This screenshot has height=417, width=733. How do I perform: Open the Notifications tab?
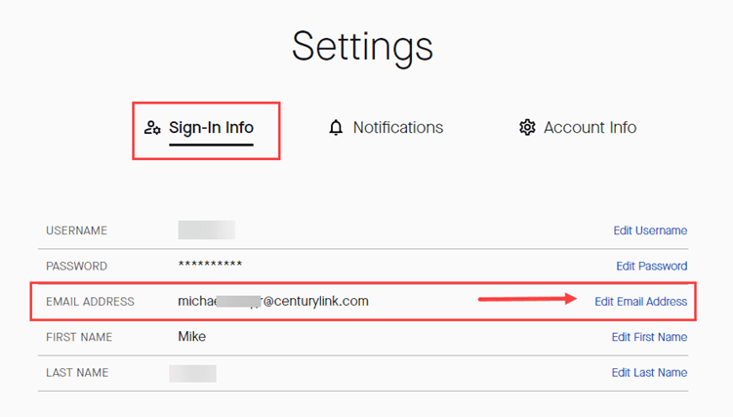(x=397, y=128)
